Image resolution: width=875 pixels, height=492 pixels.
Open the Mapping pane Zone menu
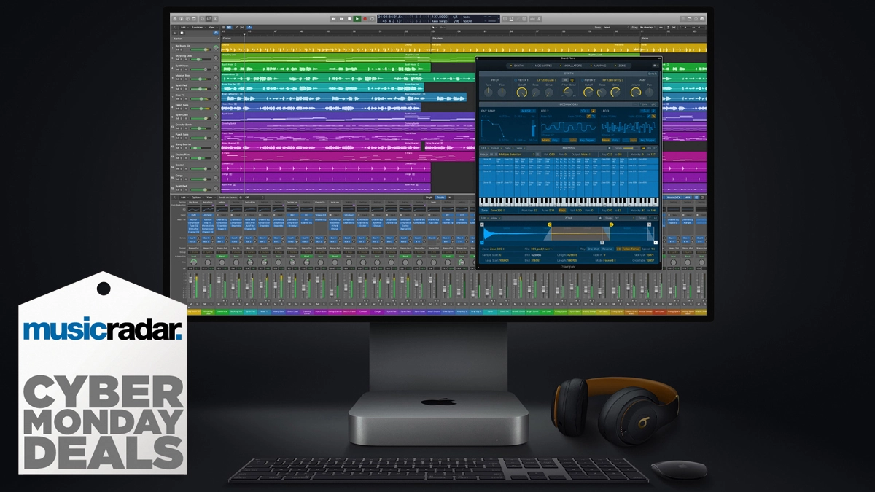point(509,148)
